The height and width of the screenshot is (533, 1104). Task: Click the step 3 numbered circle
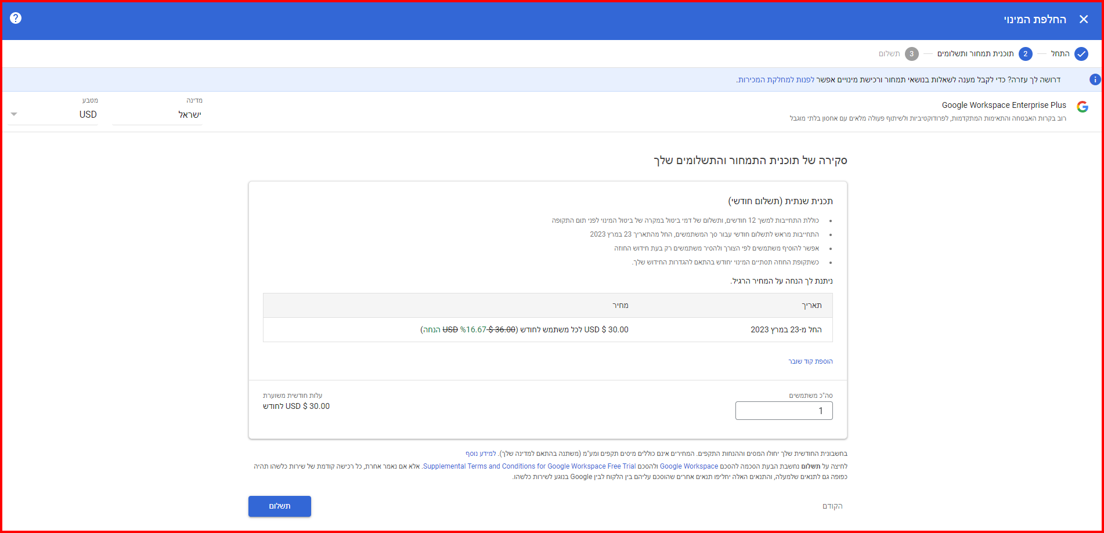pyautogui.click(x=911, y=54)
